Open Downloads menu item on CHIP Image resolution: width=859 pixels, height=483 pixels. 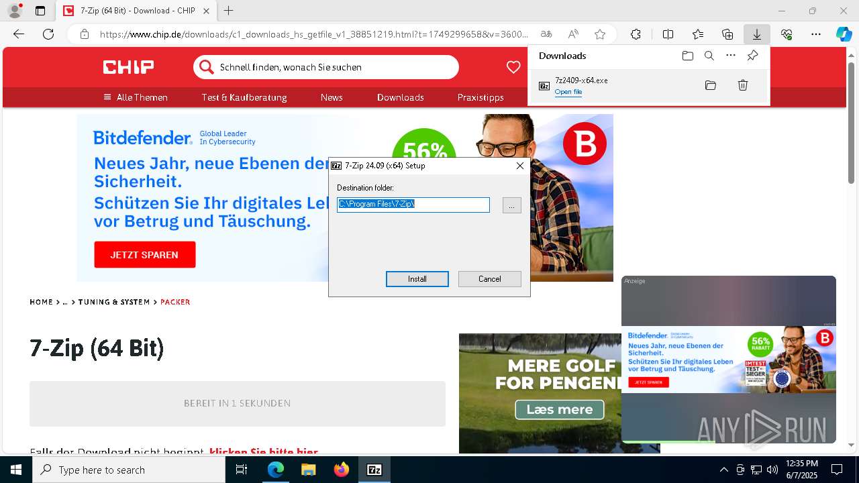[401, 97]
